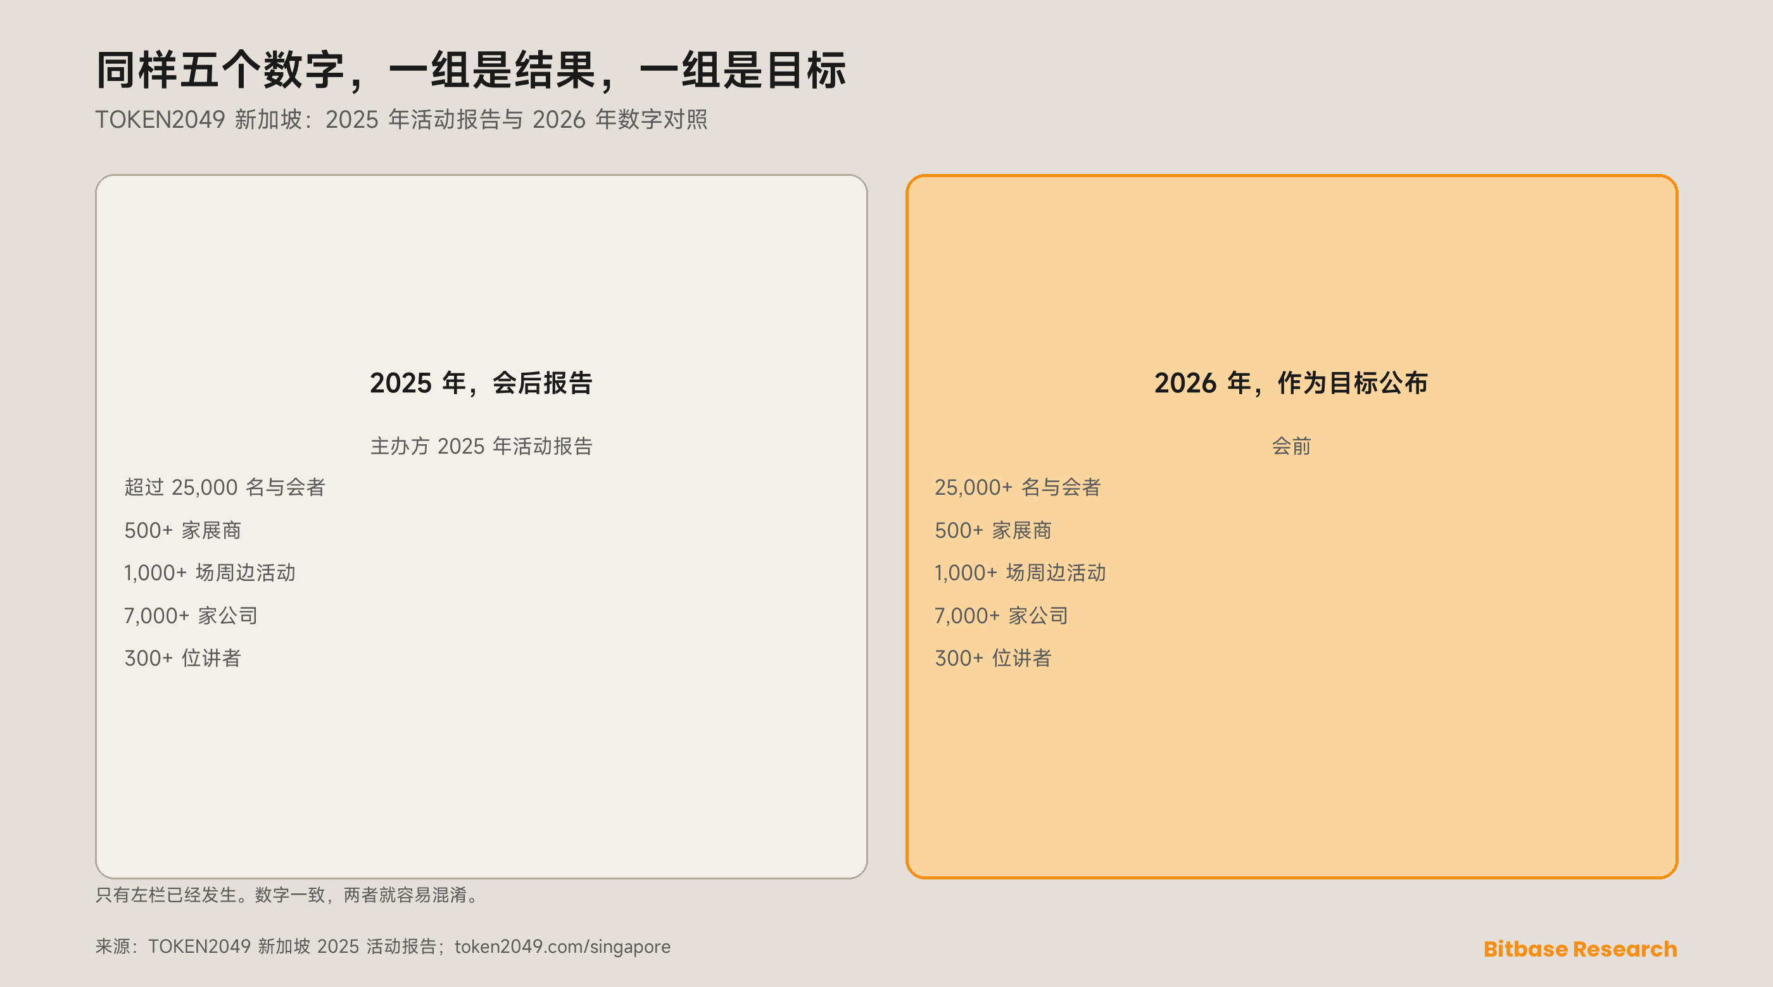Click the source line mentioning token2049.com/singapore
Viewport: 1773px width, 987px height.
(382, 947)
